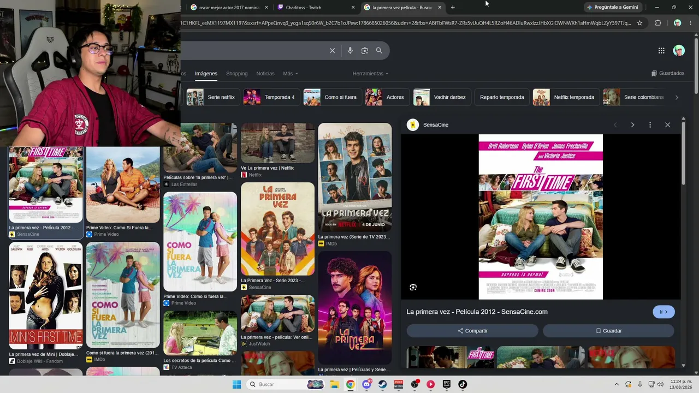The image size is (699, 393).
Task: Show hidden system tray icons
Action: point(617,384)
